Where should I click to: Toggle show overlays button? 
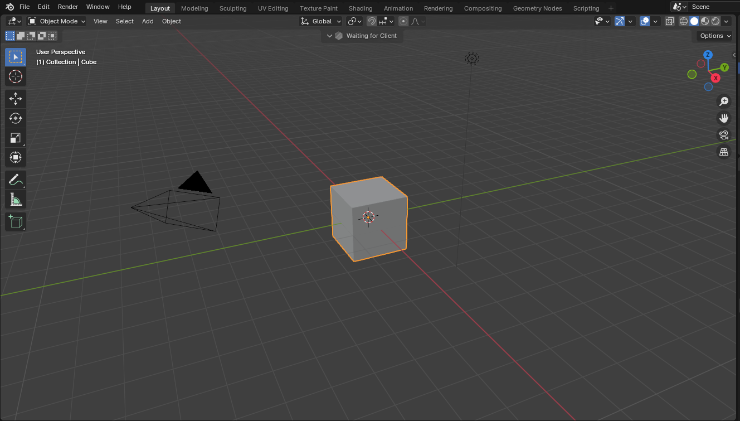click(645, 21)
